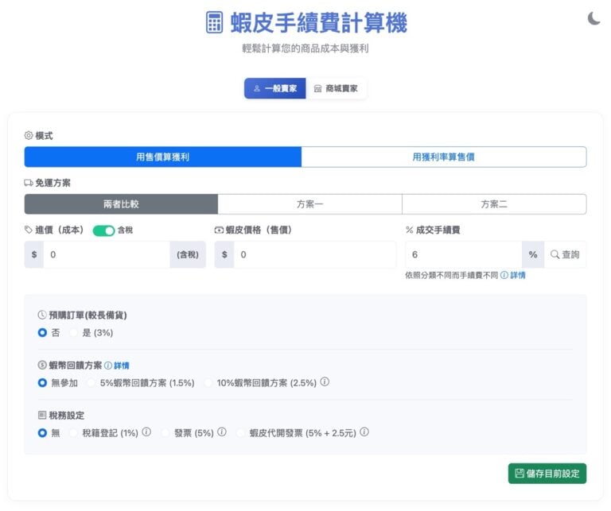Image resolution: width=611 pixels, height=511 pixels.
Task: Click the 蝦皮價格 money icon
Action: (x=219, y=230)
